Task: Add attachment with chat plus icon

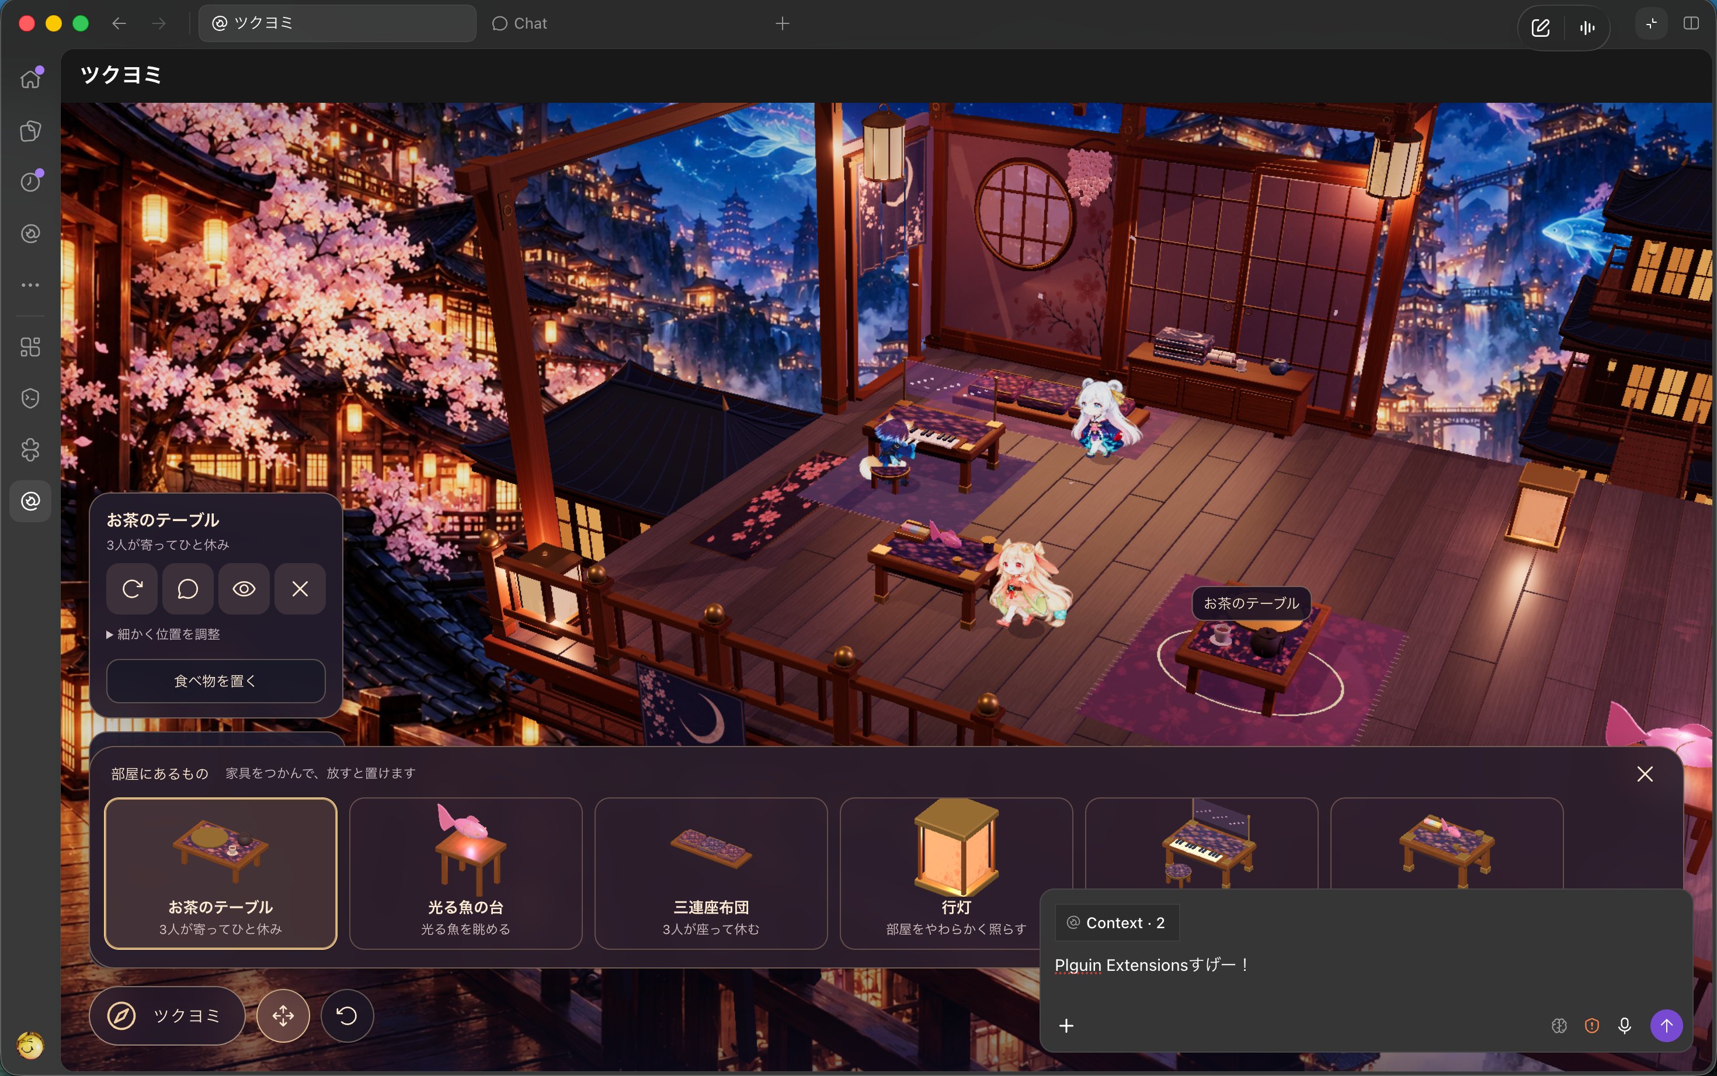Action: [x=1066, y=1026]
